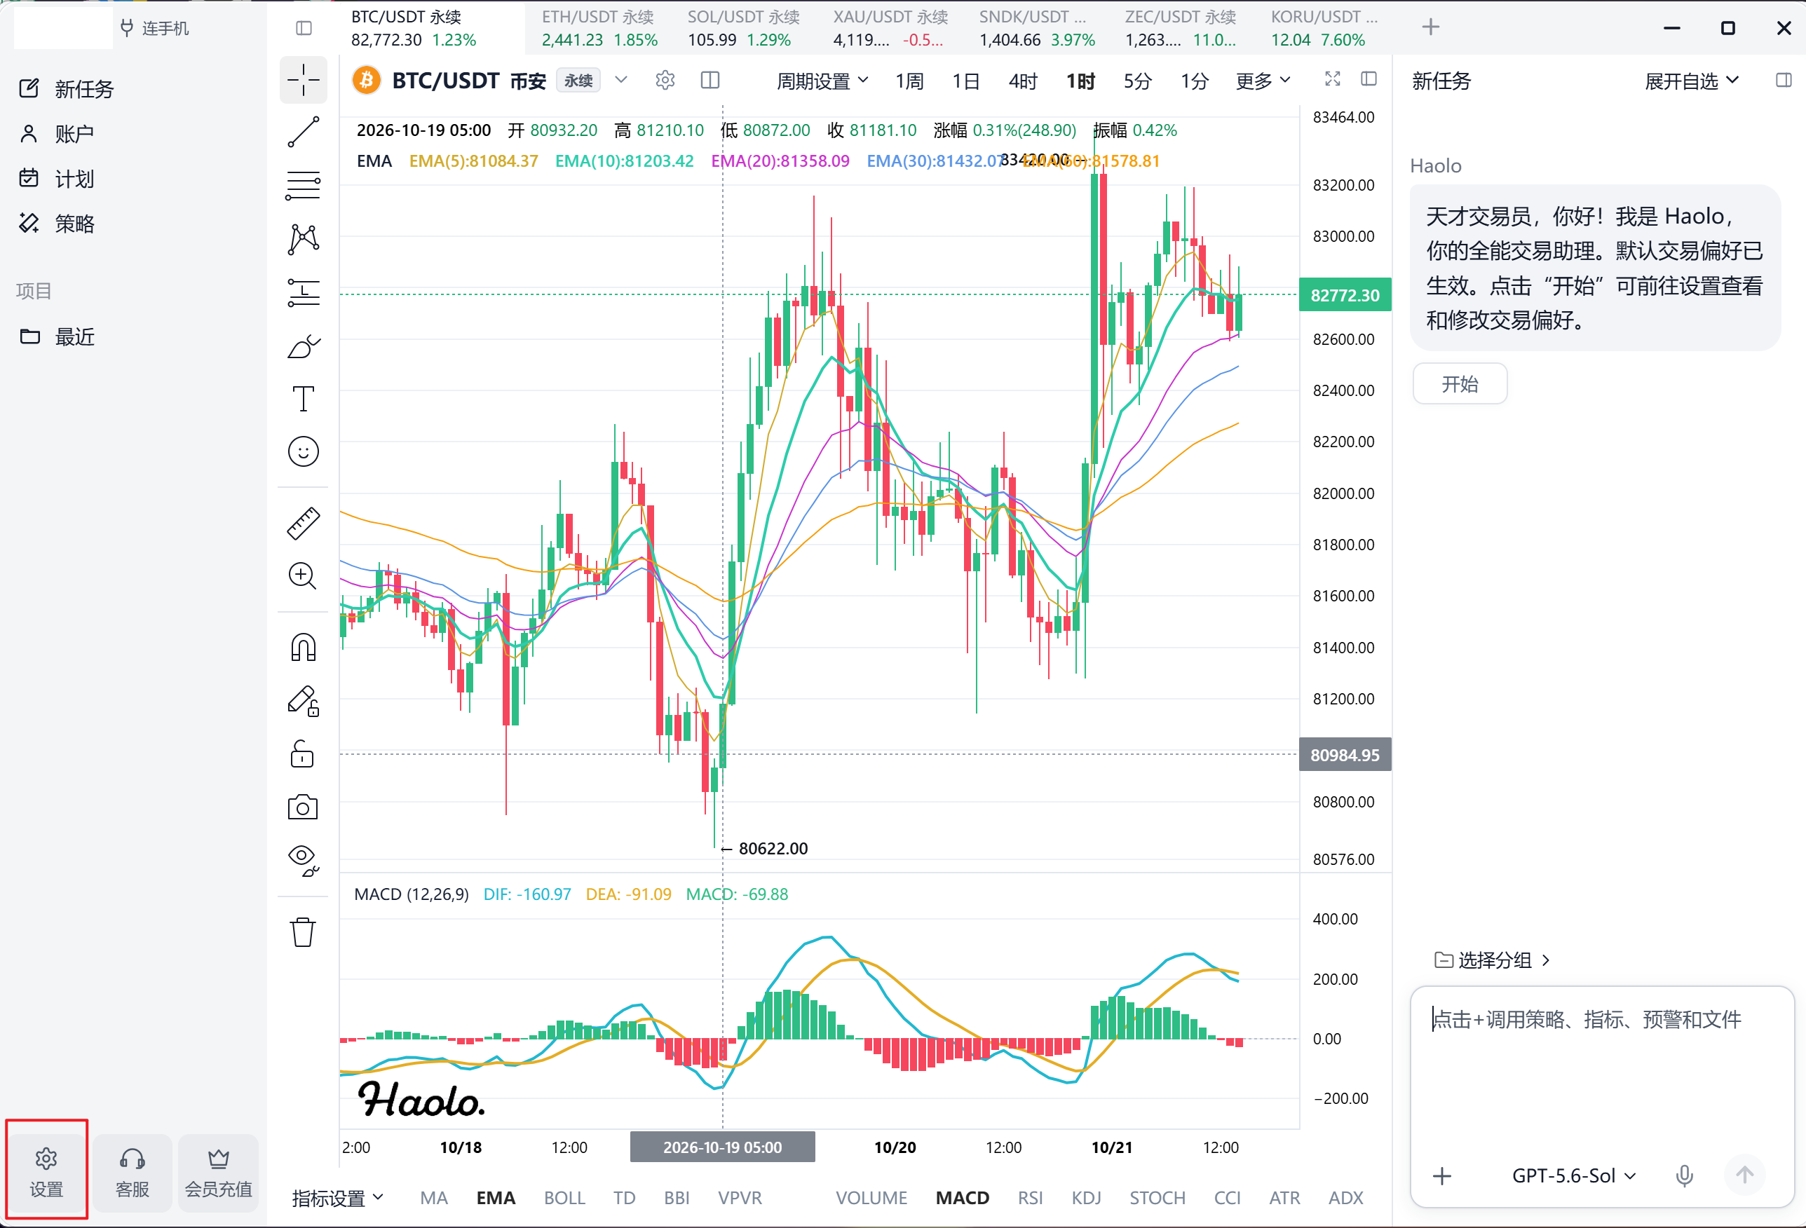Viewport: 1806px width, 1228px height.
Task: Select the 1周 timeframe
Action: 909,81
